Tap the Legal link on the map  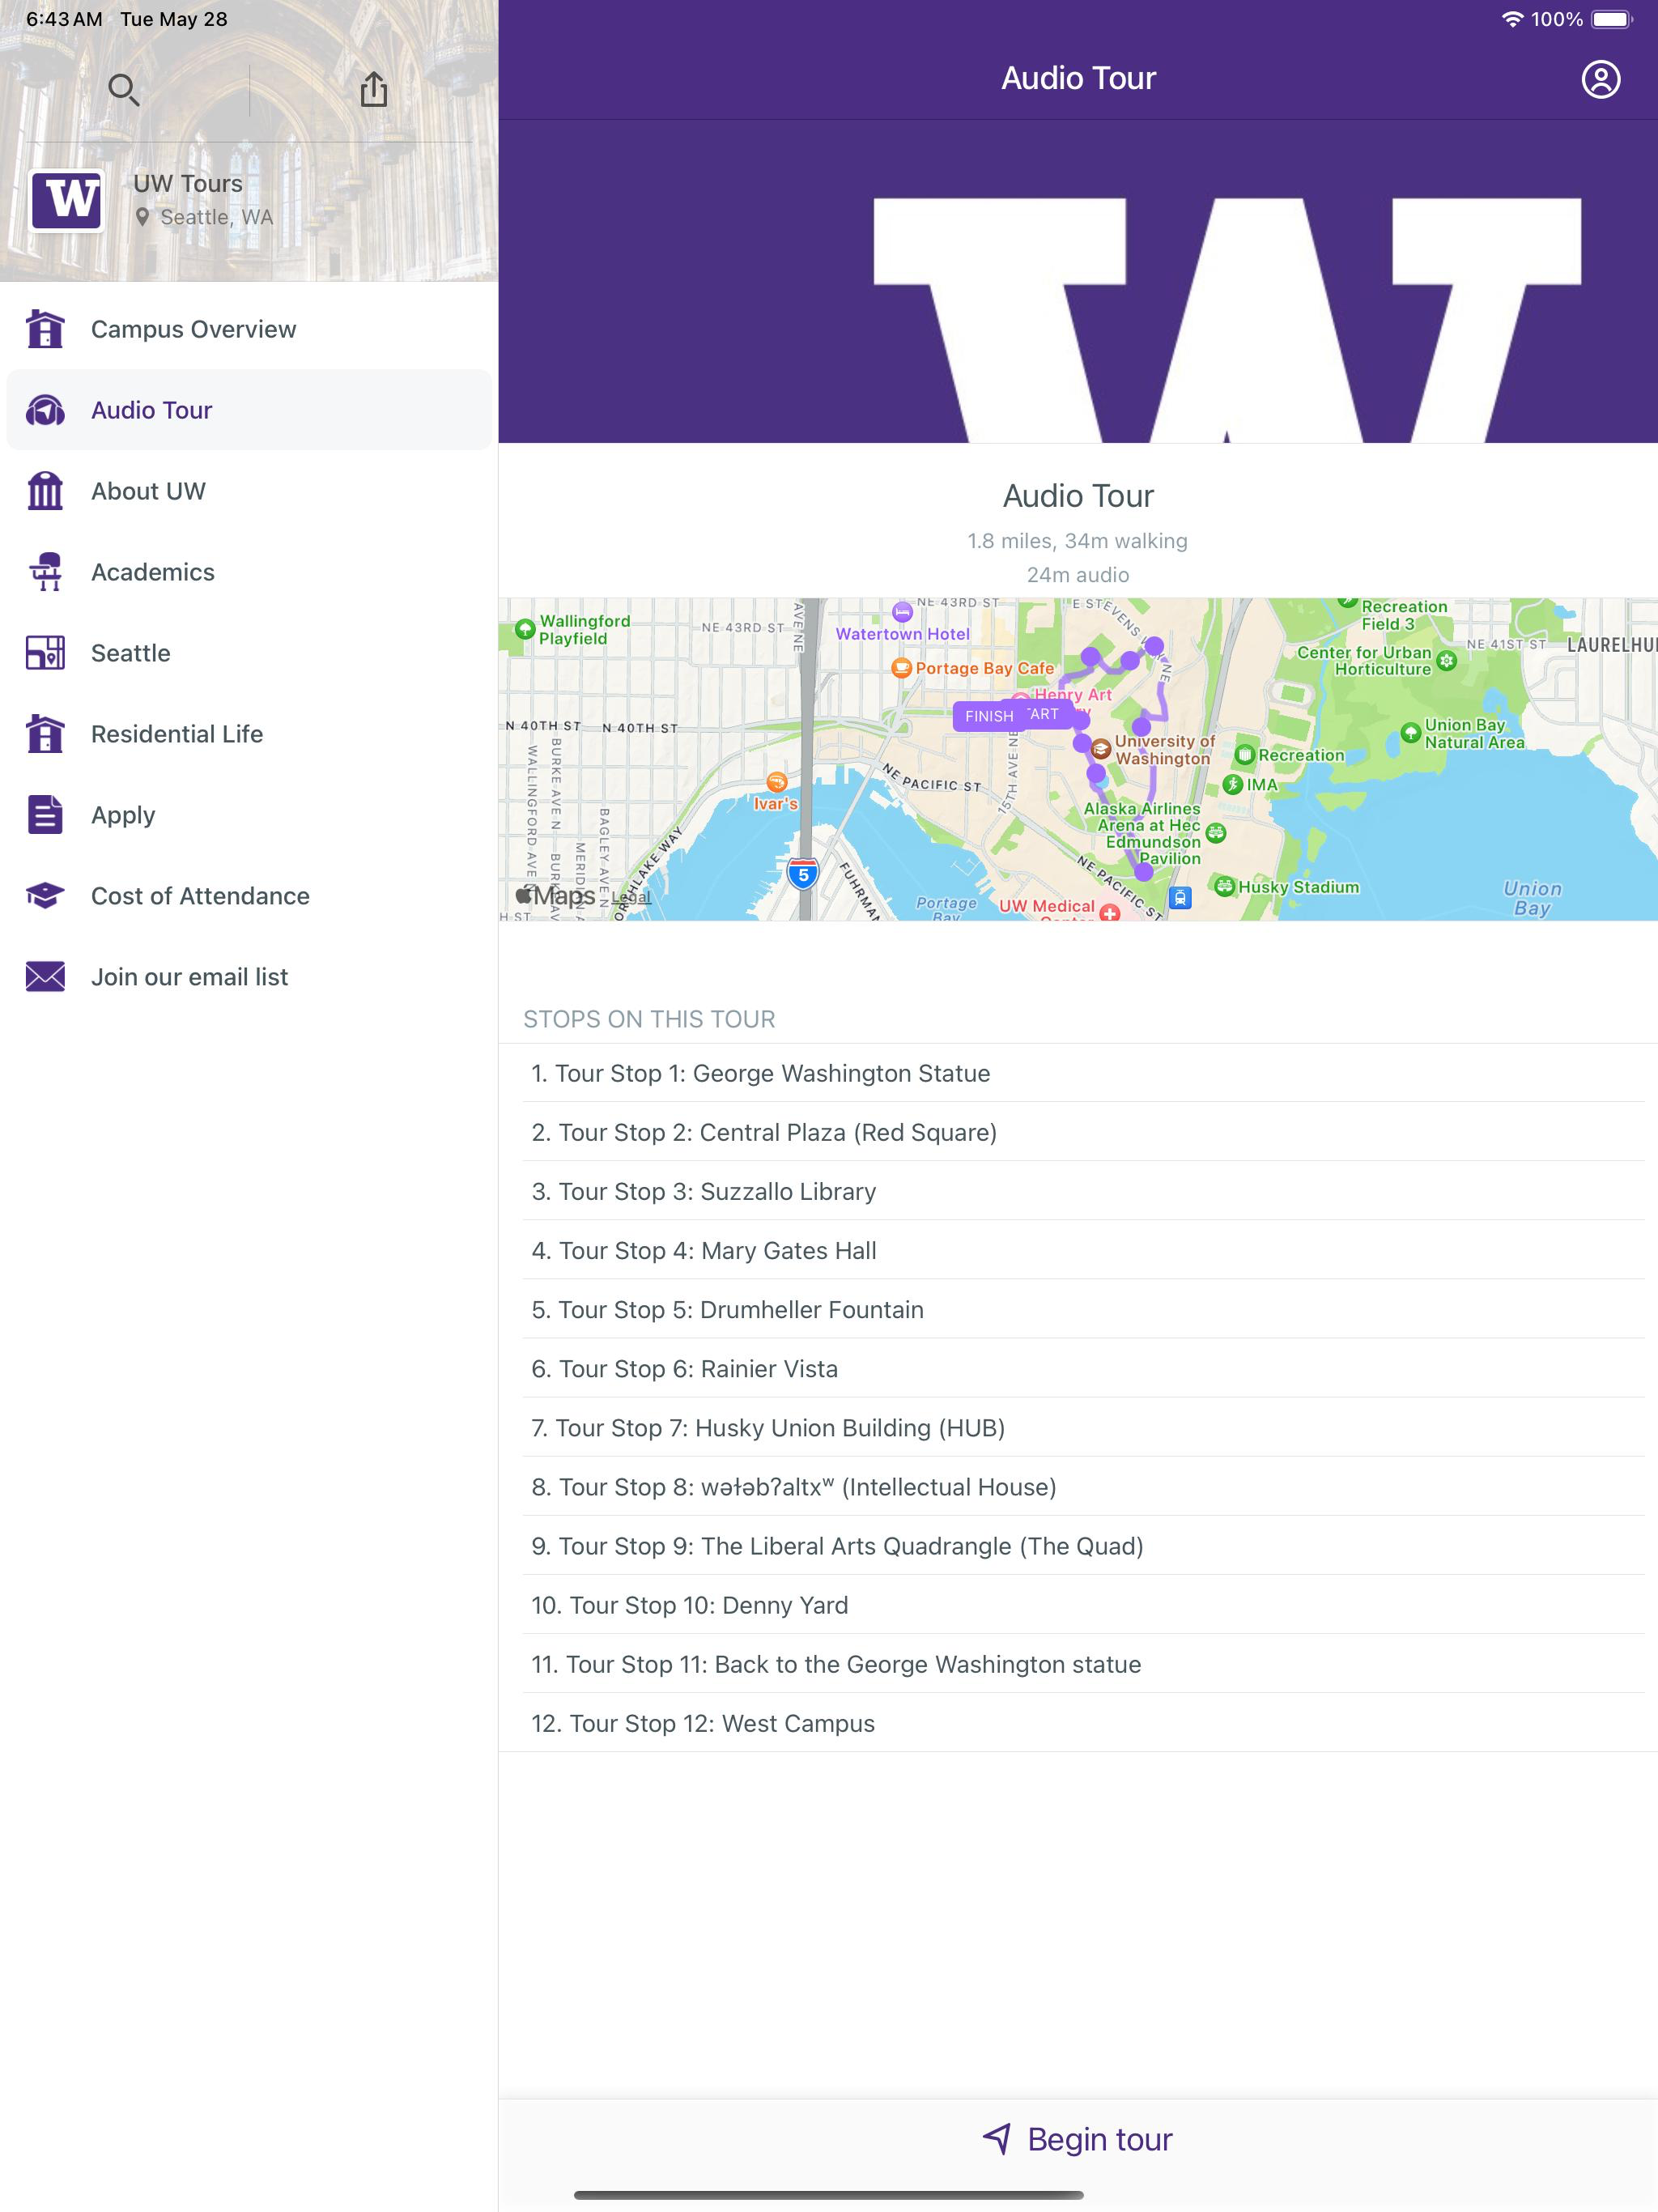[632, 898]
